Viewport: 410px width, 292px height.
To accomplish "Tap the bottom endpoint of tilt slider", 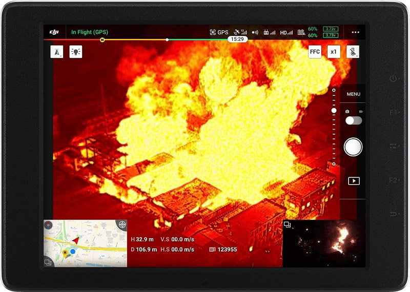I will [x=334, y=164].
